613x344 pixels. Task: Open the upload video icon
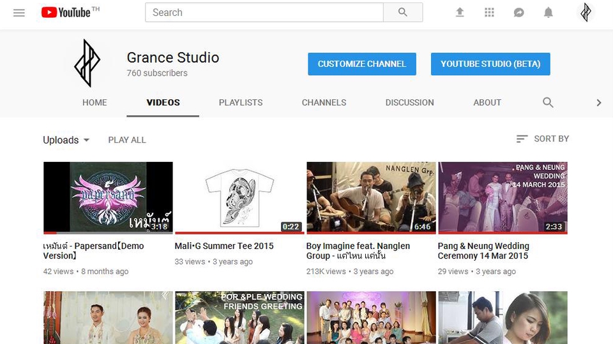point(460,13)
